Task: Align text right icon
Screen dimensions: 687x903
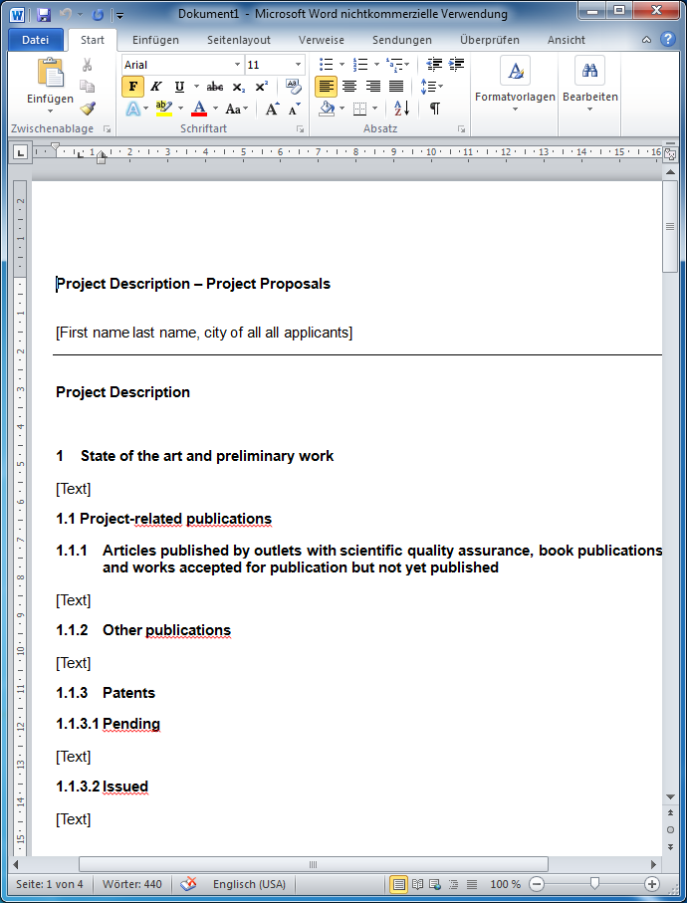Action: point(373,87)
